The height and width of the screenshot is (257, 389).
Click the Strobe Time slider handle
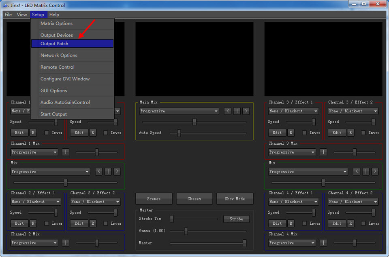[x=171, y=219]
